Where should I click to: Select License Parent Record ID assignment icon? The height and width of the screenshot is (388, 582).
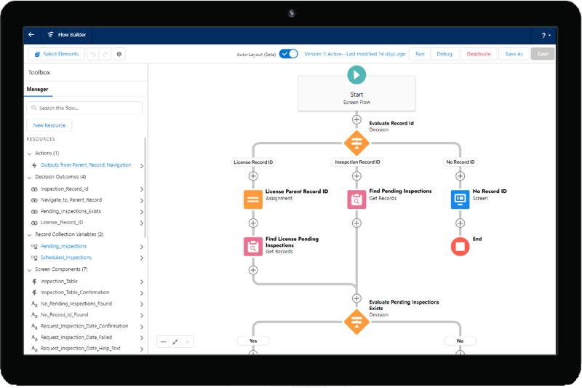click(x=253, y=199)
